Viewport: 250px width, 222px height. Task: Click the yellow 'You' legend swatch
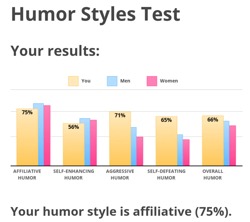pyautogui.click(x=73, y=81)
